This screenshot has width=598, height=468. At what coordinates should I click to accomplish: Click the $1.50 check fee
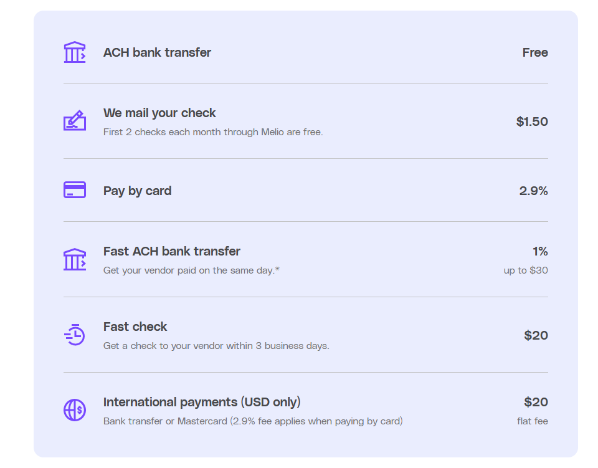click(532, 122)
